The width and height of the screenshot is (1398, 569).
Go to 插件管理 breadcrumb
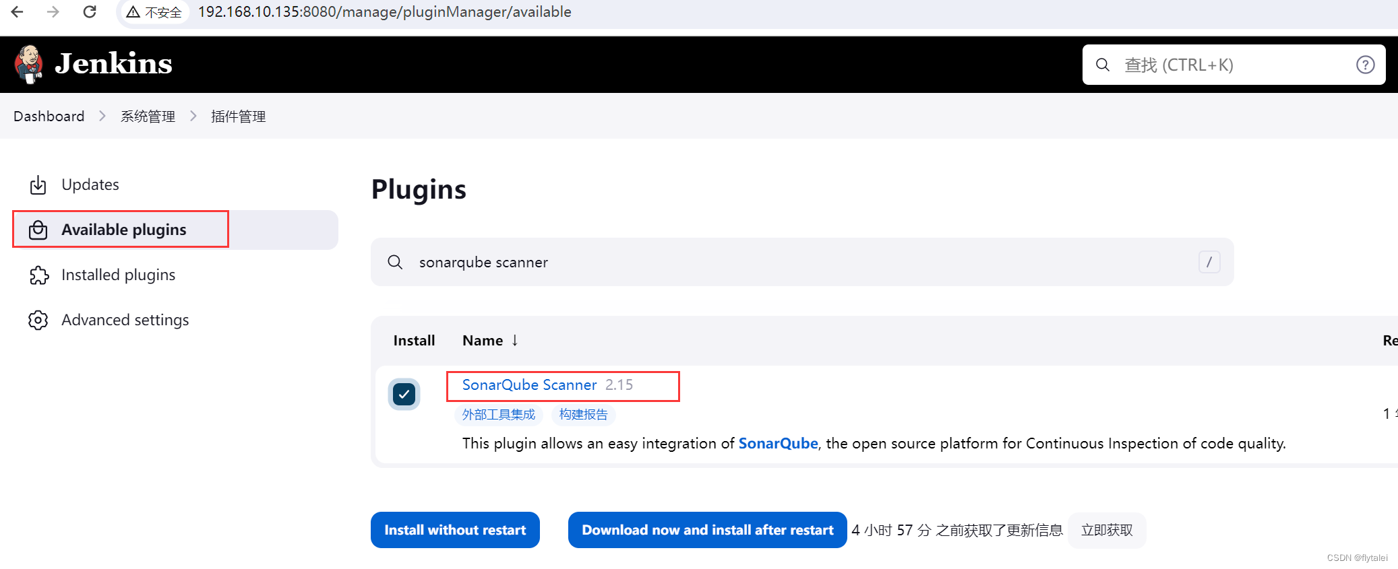pos(238,116)
